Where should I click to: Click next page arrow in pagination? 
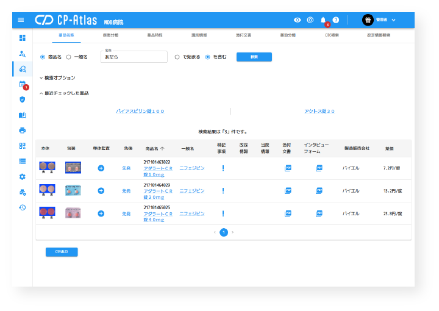click(x=233, y=232)
